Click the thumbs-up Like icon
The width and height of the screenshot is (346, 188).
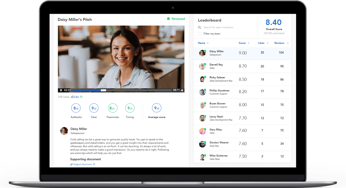pyautogui.click(x=73, y=97)
